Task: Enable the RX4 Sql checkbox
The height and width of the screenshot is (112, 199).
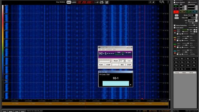Action: [x=178, y=54]
